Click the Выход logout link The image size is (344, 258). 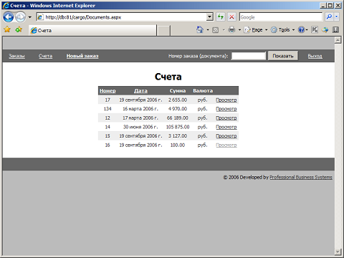pyautogui.click(x=315, y=56)
